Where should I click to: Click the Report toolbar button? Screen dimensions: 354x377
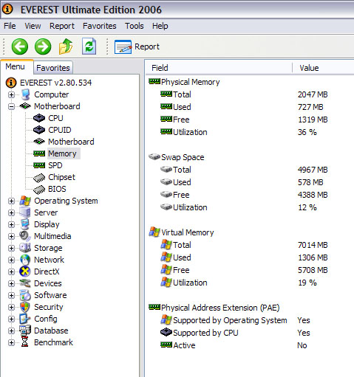(137, 46)
